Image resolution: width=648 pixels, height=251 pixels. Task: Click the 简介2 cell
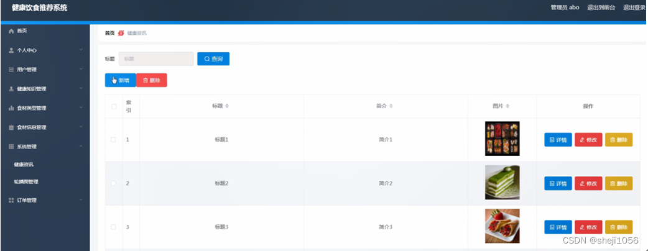point(386,183)
